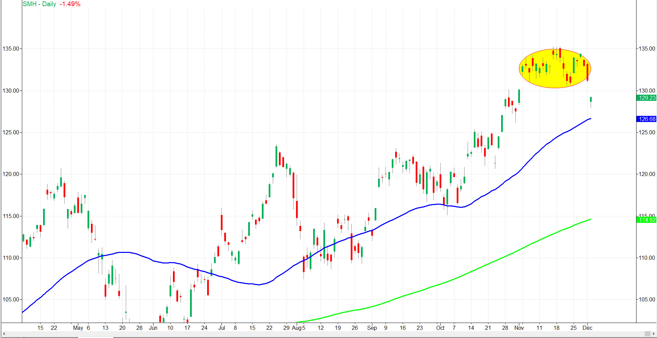Click the 'Nov' label on the date axis

click(519, 328)
